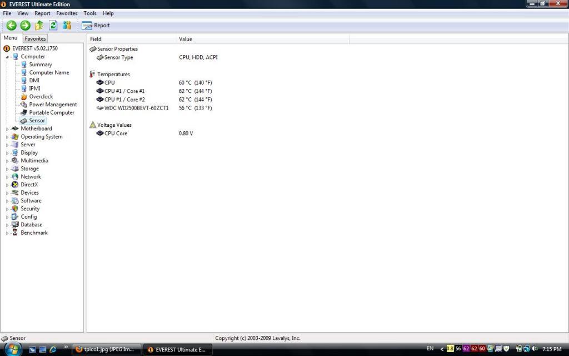Click the Voltage Values group heading
The width and height of the screenshot is (569, 356).
[114, 125]
